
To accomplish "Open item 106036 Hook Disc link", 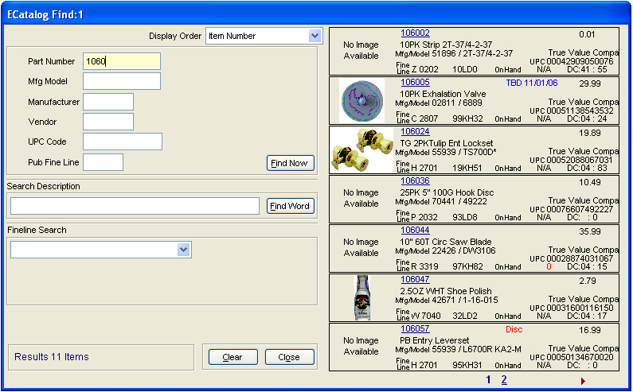I will pos(415,181).
